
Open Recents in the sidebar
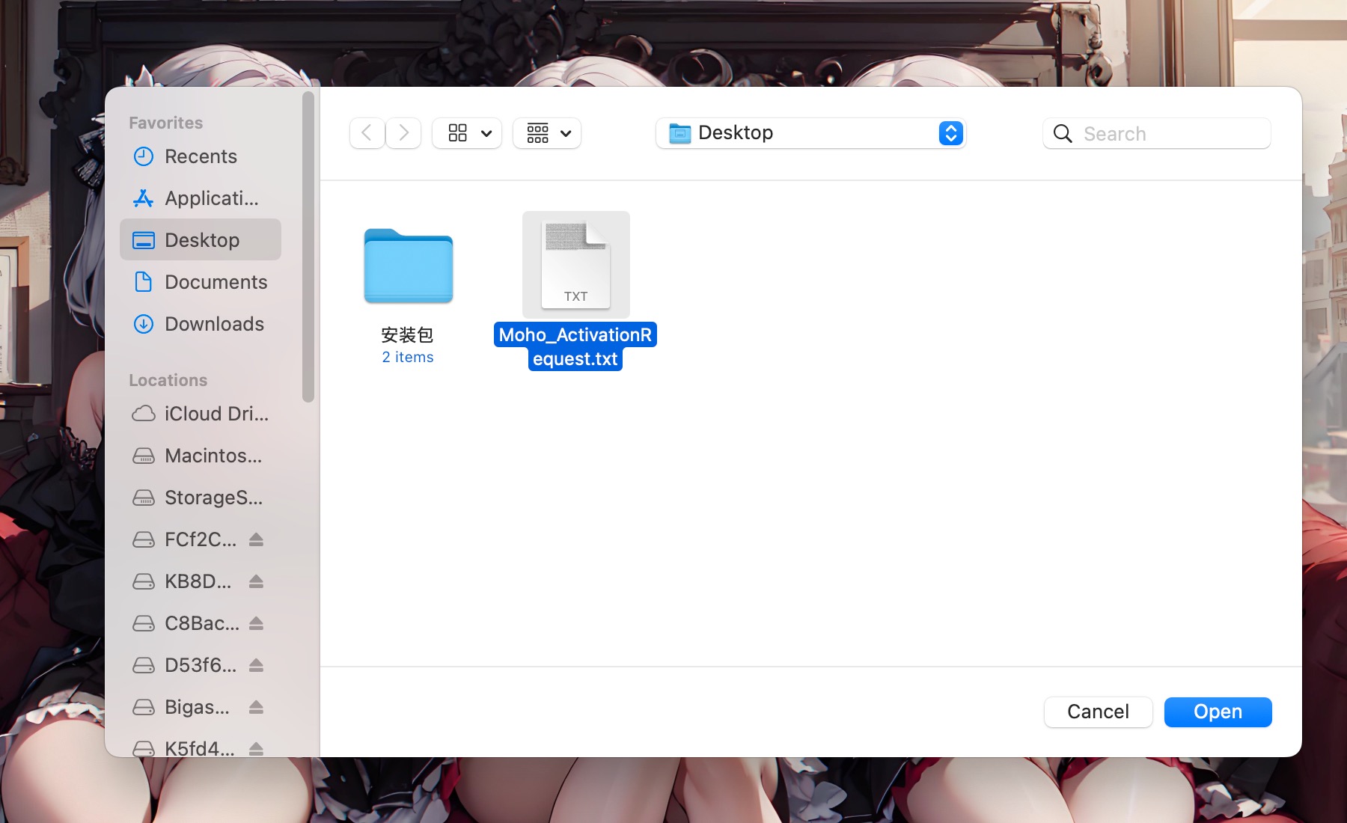(200, 156)
